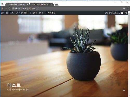Click the 테스트 site title
Viewport: 130px width, 97px height.
[x=14, y=85]
